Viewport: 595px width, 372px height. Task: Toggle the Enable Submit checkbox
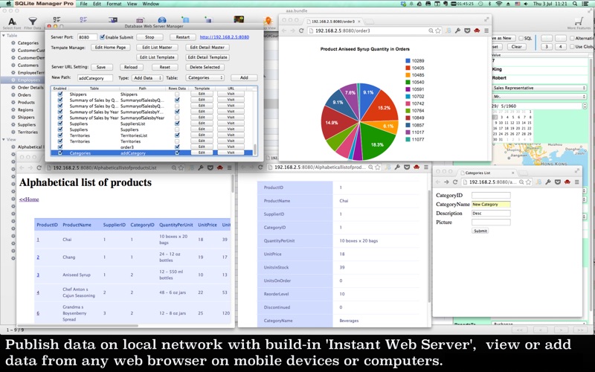click(102, 36)
